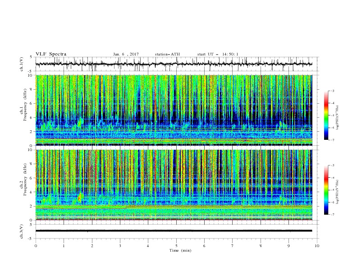Click the ch.2 colorbar gradient

click(x=326, y=190)
